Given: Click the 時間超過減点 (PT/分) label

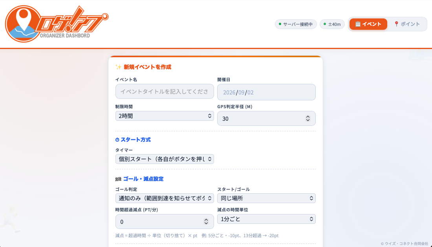Looking at the screenshot, I should point(137,210).
